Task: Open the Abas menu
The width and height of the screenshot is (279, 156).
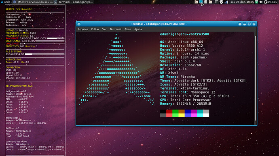Action: pos(128,29)
